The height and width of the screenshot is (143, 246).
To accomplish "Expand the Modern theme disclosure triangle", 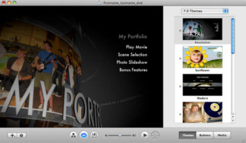I will [180, 86].
